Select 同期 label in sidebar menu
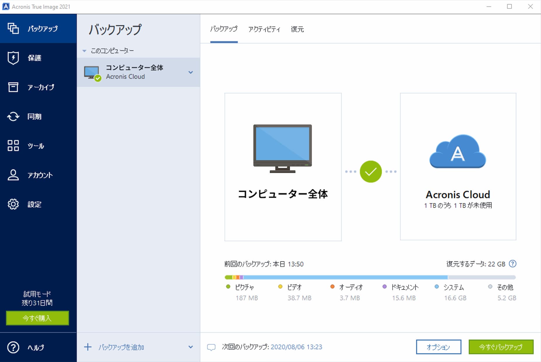 tap(34, 116)
